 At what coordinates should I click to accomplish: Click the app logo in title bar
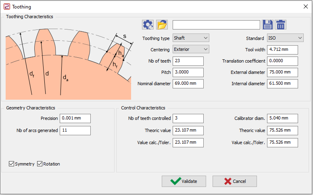click(6, 6)
